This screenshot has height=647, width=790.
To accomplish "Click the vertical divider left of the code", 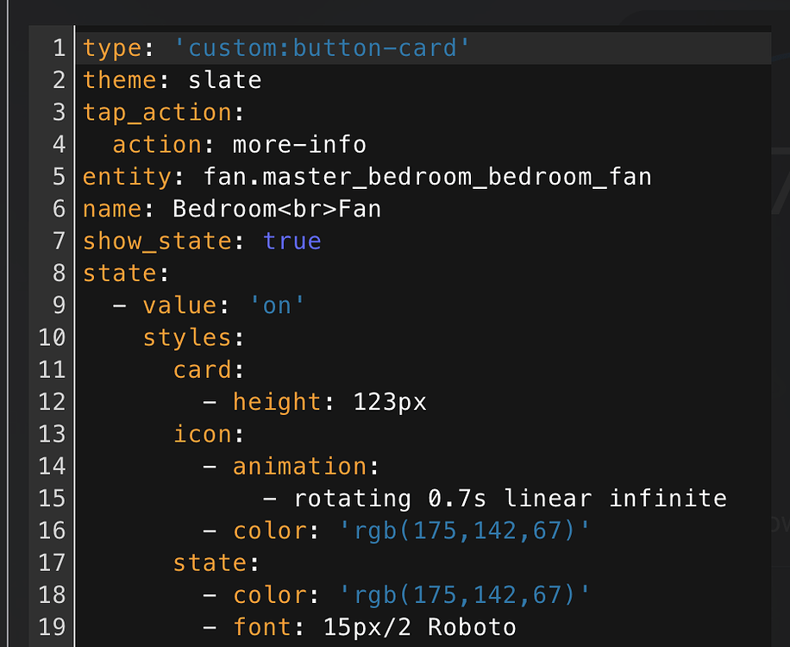I will click(73, 336).
